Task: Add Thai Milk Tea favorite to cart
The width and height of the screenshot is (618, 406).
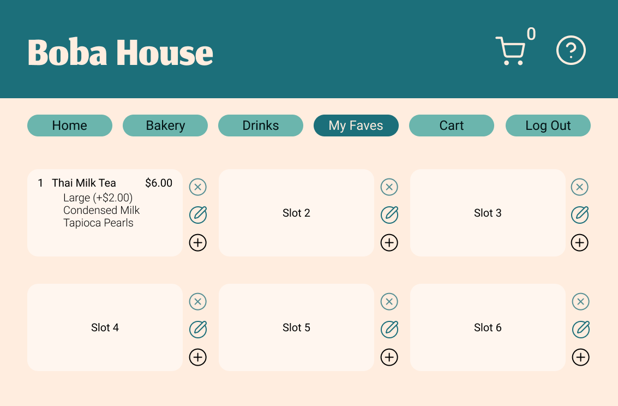Action: pyautogui.click(x=197, y=243)
